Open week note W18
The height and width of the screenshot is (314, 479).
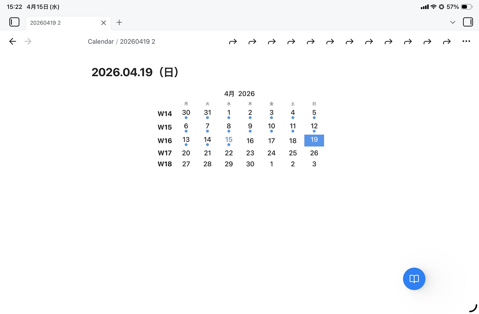pyautogui.click(x=165, y=164)
